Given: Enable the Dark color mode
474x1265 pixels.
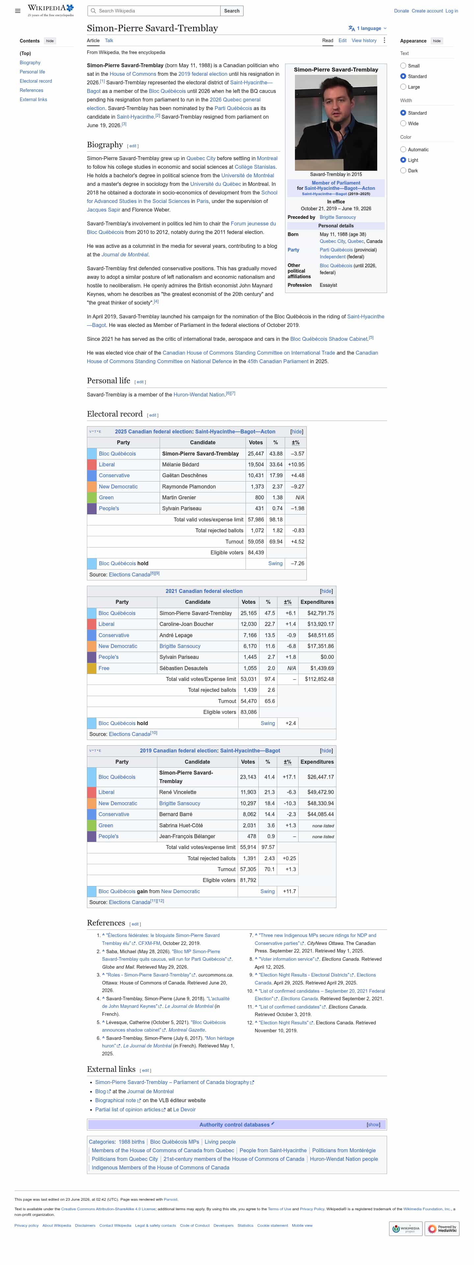Looking at the screenshot, I should (403, 171).
